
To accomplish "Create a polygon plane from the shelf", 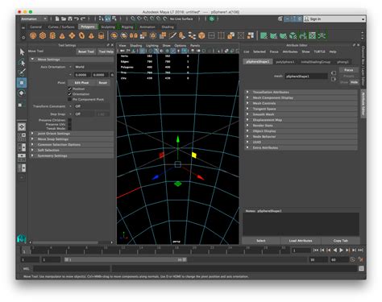I will click(72, 35).
